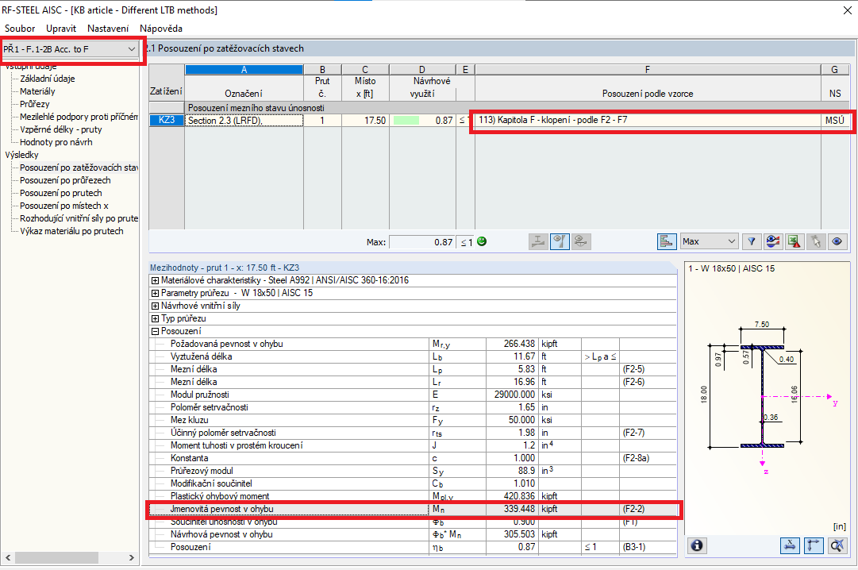The height and width of the screenshot is (570, 858).
Task: Select the Plastický ohybový moment row
Action: pyautogui.click(x=414, y=496)
